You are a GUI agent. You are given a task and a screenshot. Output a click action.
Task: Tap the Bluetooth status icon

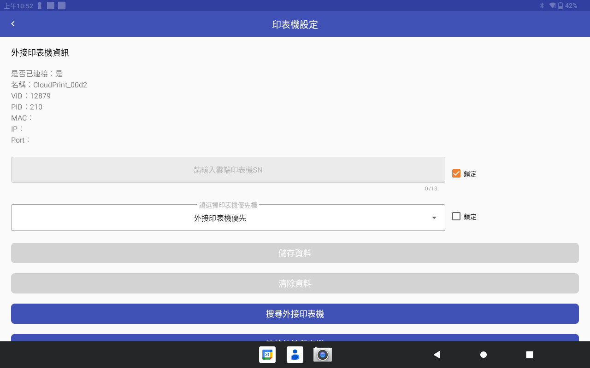tap(542, 6)
